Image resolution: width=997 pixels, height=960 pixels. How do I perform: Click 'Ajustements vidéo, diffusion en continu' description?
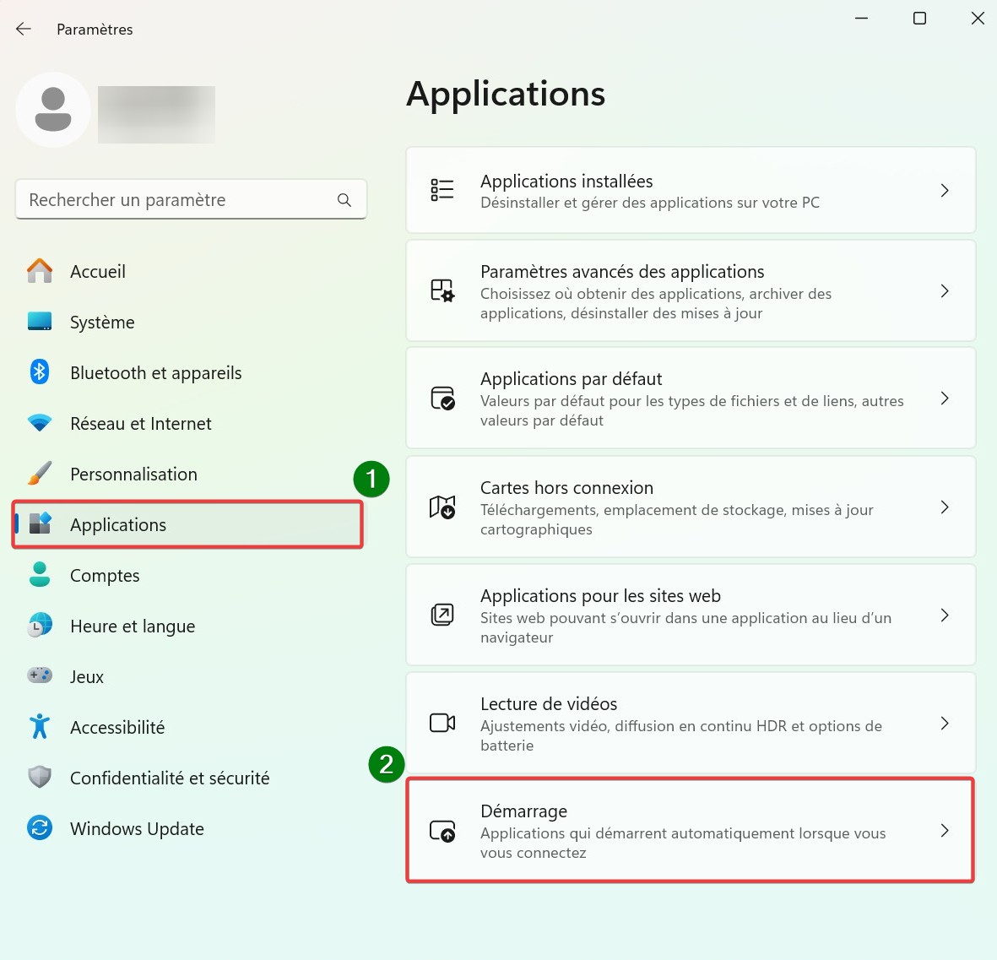pos(681,735)
